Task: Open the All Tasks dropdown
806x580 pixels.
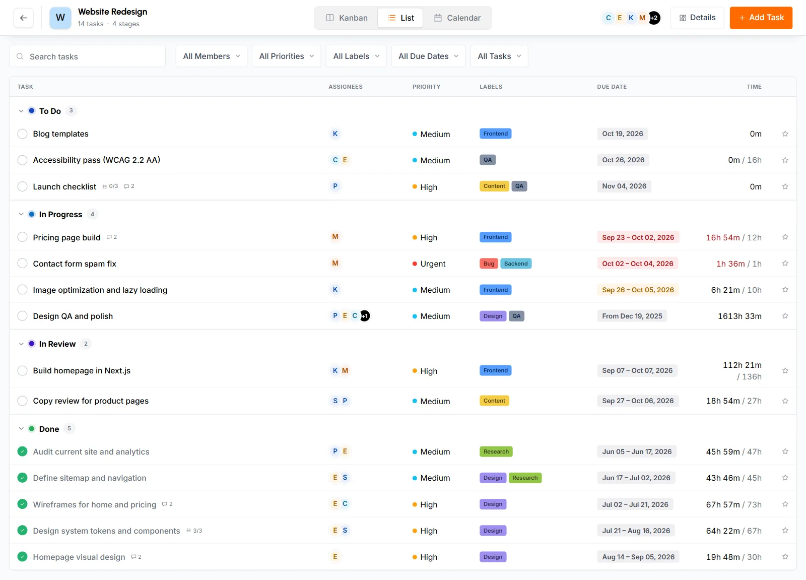Action: point(499,56)
